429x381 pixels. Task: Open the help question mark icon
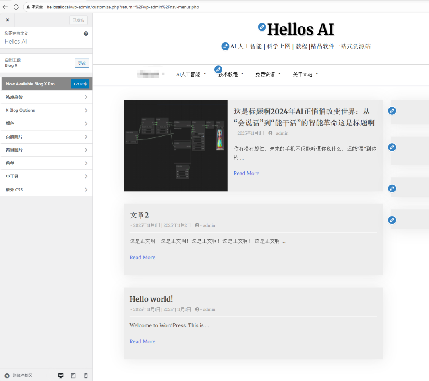(86, 34)
